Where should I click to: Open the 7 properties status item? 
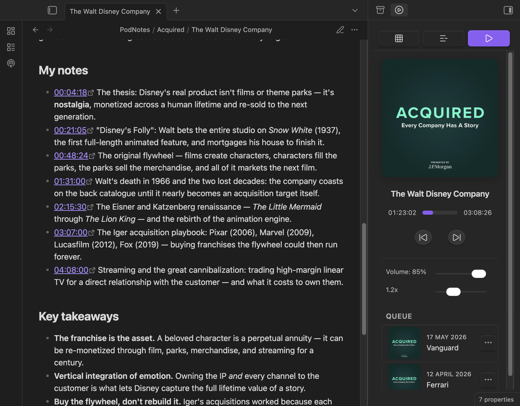[496, 399]
